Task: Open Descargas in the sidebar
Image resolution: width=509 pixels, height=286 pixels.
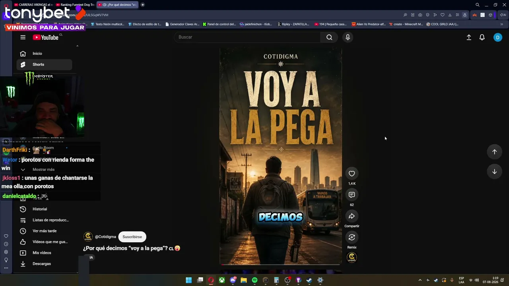Action: coord(44,264)
